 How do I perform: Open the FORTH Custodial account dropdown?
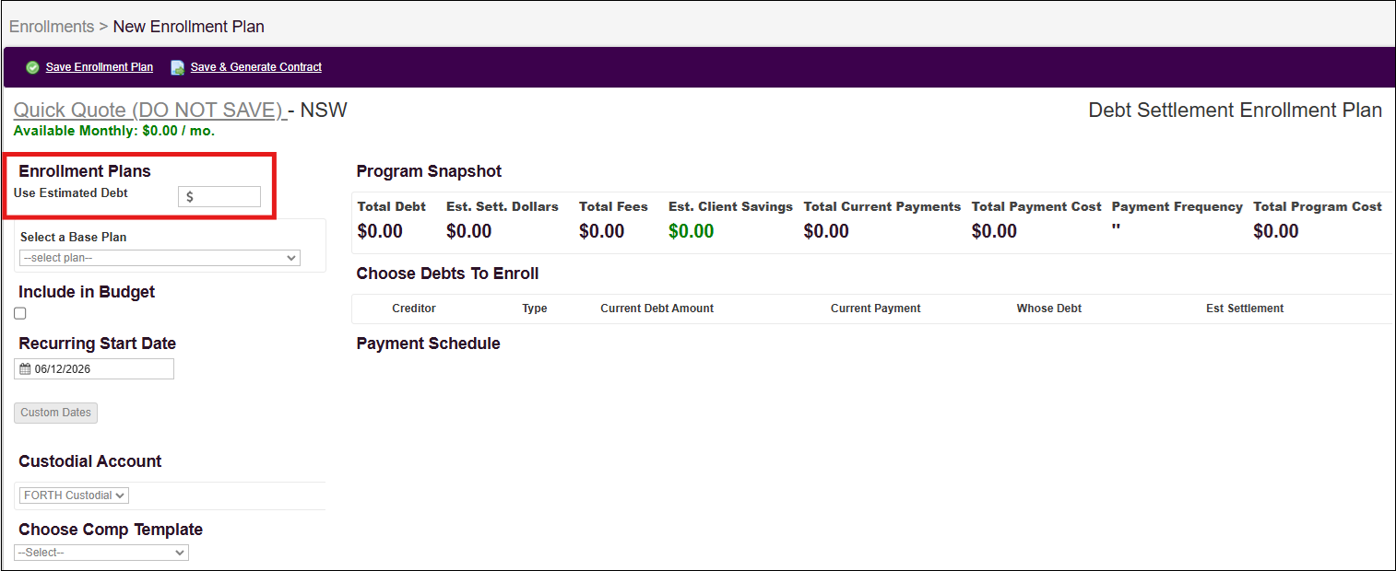click(74, 495)
